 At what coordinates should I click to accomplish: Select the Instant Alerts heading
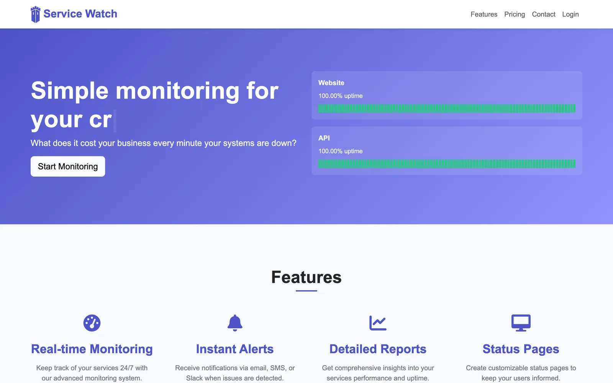click(235, 349)
